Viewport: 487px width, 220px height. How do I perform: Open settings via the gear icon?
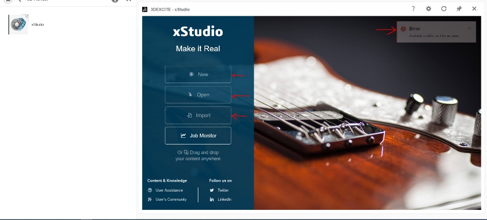click(428, 9)
